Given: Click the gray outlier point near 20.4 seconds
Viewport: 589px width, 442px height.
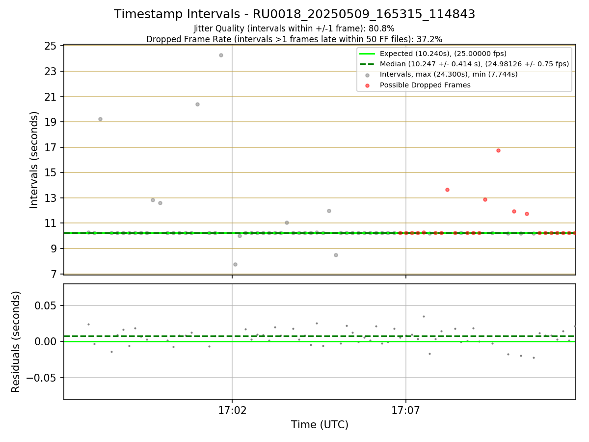Looking at the screenshot, I should pyautogui.click(x=197, y=104).
